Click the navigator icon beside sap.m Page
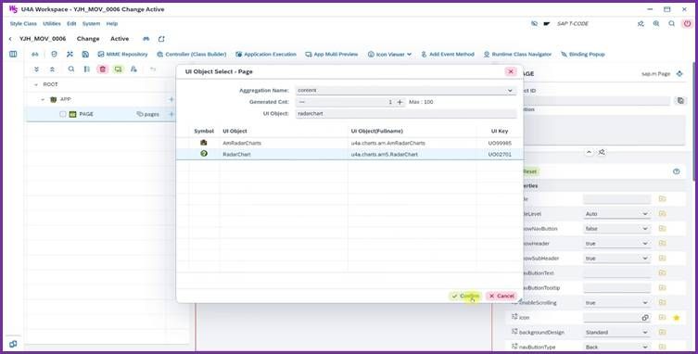698x354 pixels. click(679, 74)
